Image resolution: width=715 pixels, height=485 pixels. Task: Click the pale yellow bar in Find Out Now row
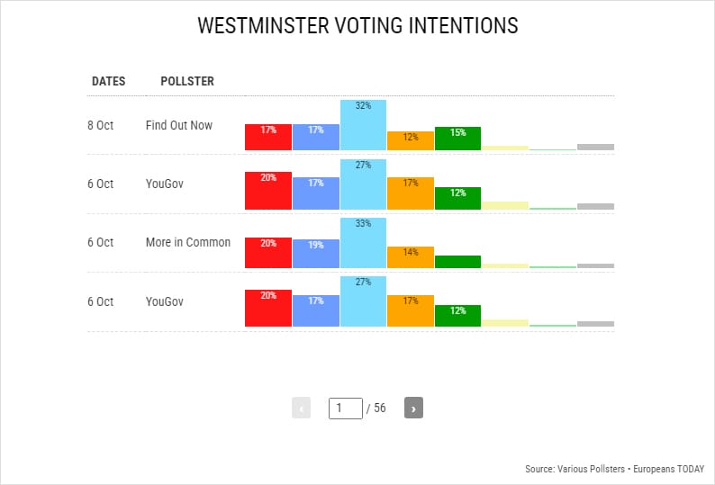point(504,148)
